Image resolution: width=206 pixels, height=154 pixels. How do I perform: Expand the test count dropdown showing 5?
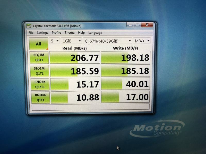[x=54, y=41]
